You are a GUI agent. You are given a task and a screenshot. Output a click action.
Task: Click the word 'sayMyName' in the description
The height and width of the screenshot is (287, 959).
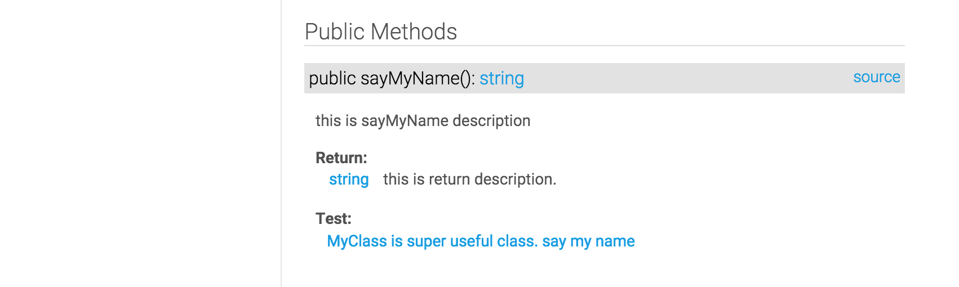405,121
